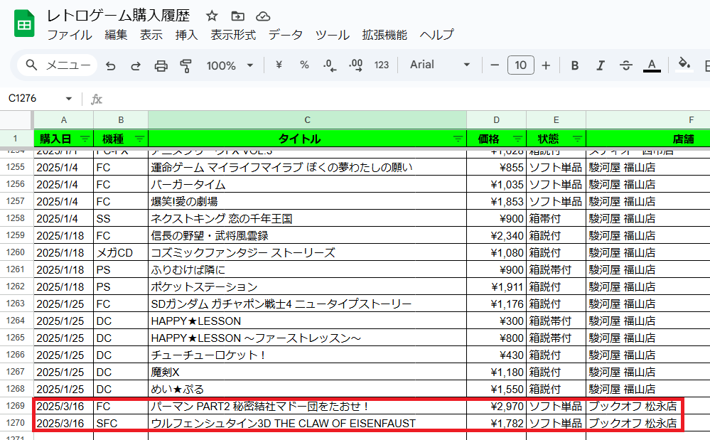Print the spreadsheet
710x440 pixels.
coord(161,66)
